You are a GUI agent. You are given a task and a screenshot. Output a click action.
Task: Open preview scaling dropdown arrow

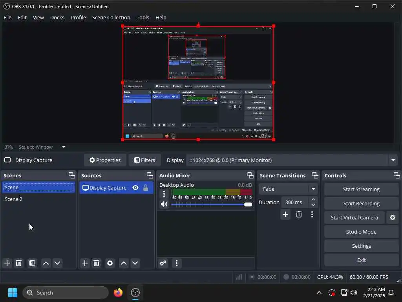pos(64,147)
